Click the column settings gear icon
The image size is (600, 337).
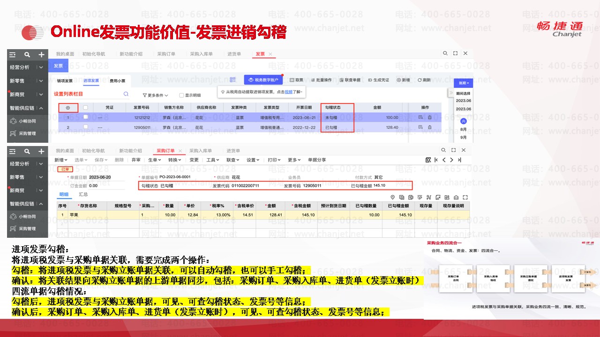(x=68, y=108)
